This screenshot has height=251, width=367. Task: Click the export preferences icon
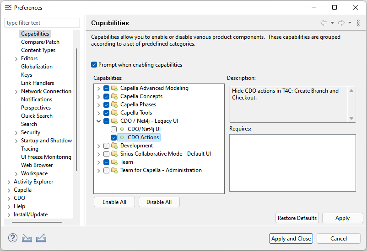tap(41, 238)
